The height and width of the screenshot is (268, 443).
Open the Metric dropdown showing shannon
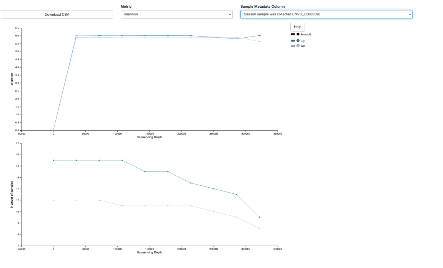177,14
